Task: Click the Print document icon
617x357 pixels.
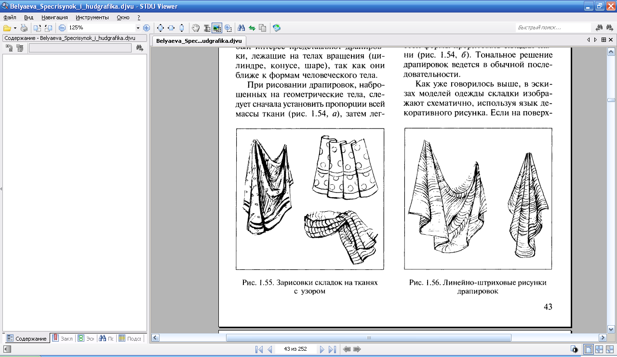Action: click(x=24, y=28)
